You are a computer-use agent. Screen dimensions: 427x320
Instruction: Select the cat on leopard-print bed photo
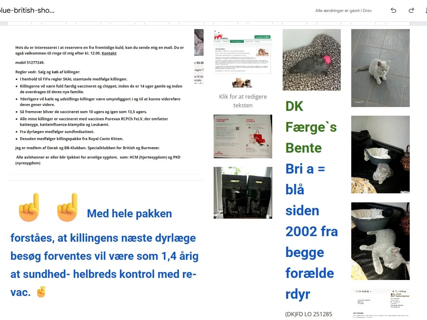[311, 60]
